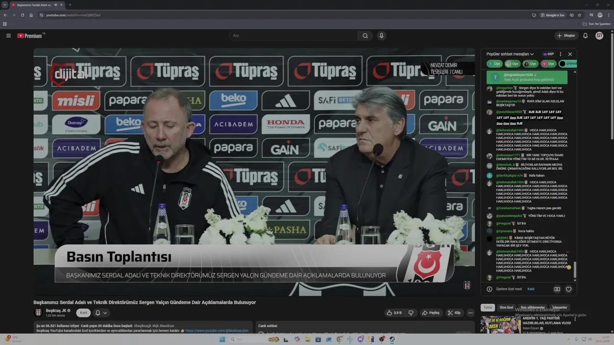Click Paylaş share button

click(431, 313)
